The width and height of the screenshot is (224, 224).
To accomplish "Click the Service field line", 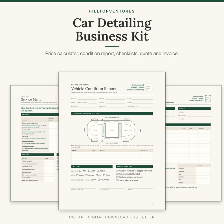I will point(116,107).
